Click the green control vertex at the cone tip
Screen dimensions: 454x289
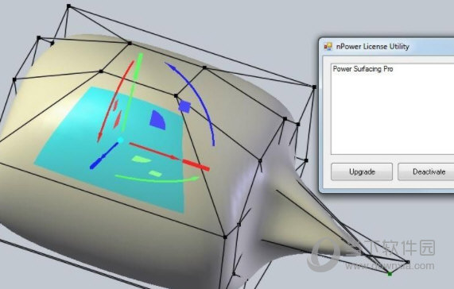coord(390,273)
